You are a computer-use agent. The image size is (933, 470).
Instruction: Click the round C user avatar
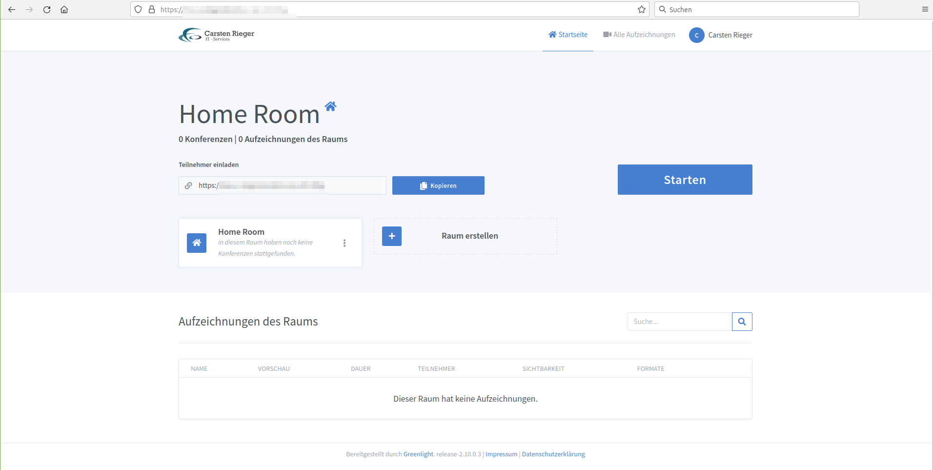[x=697, y=35]
